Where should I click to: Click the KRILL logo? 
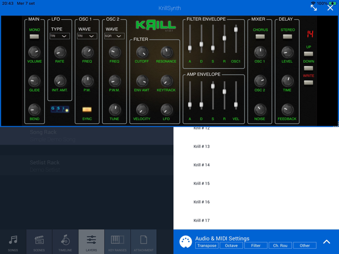coord(155,25)
